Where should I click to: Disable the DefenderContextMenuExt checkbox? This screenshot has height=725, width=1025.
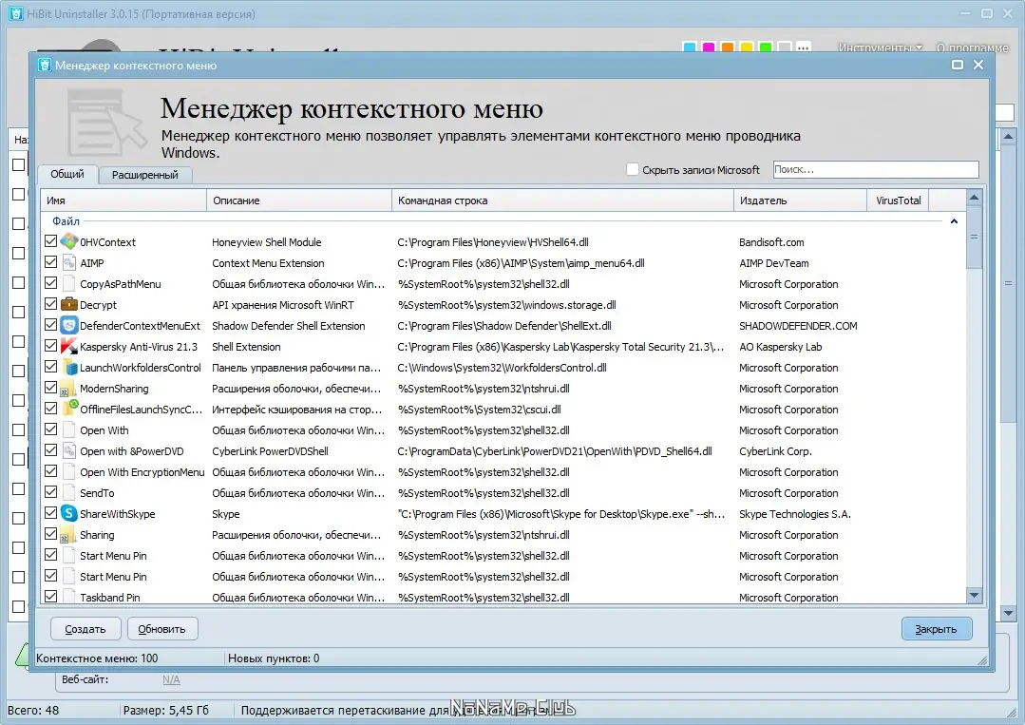pyautogui.click(x=51, y=324)
